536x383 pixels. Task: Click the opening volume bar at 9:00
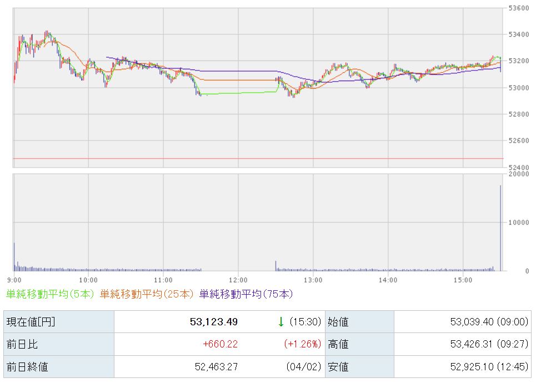point(14,256)
